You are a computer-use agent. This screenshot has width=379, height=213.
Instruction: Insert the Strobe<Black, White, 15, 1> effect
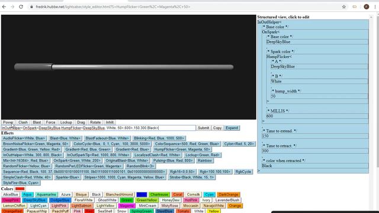[191, 177]
